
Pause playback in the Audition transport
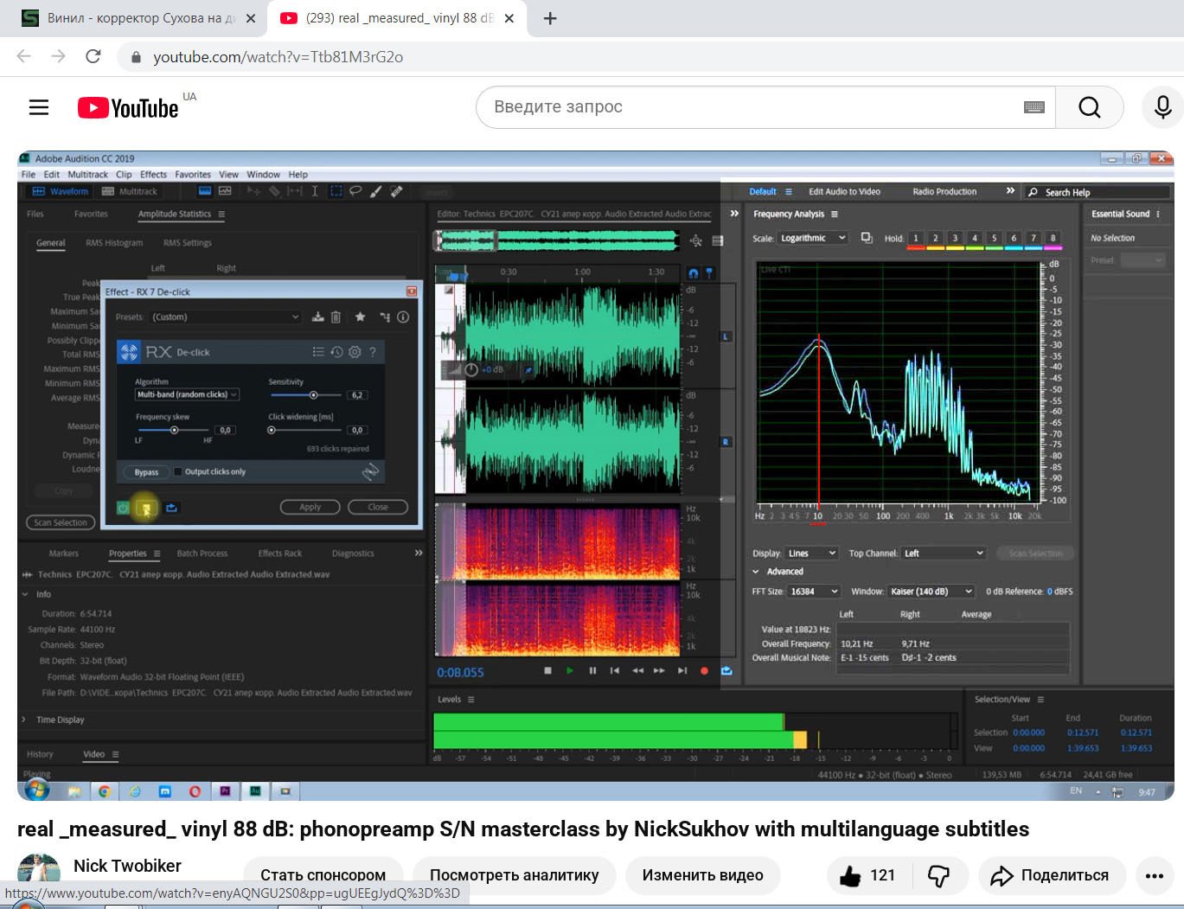pos(592,670)
